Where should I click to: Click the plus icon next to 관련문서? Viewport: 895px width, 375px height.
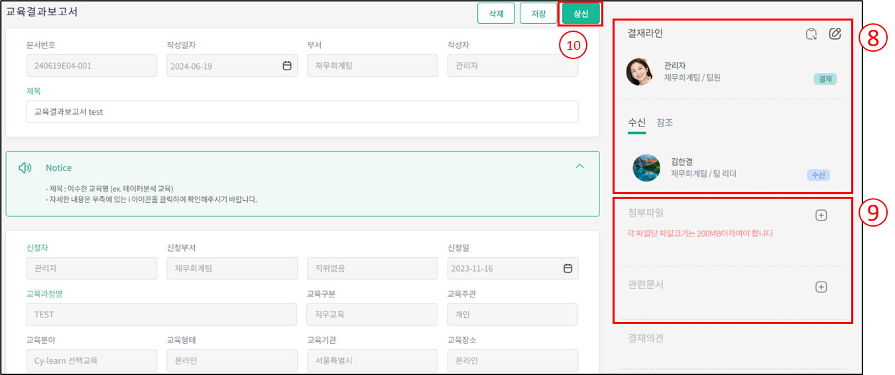click(x=821, y=287)
